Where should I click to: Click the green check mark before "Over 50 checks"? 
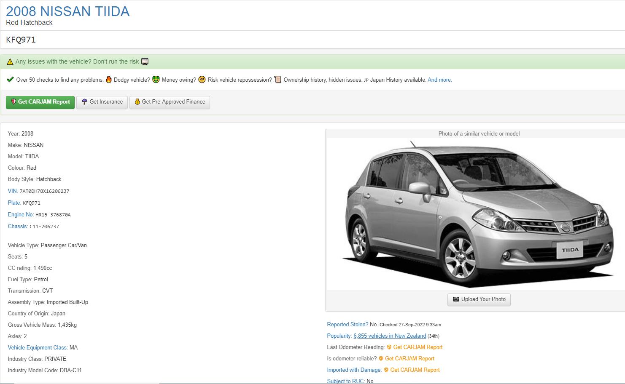11,80
